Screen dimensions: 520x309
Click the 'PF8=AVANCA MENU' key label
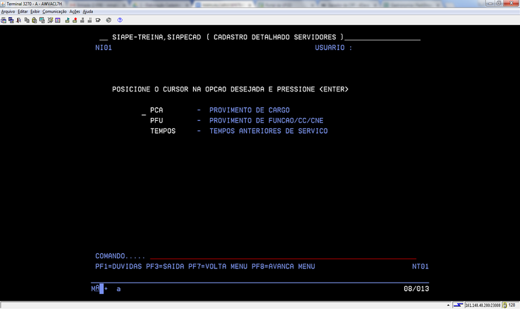click(283, 266)
